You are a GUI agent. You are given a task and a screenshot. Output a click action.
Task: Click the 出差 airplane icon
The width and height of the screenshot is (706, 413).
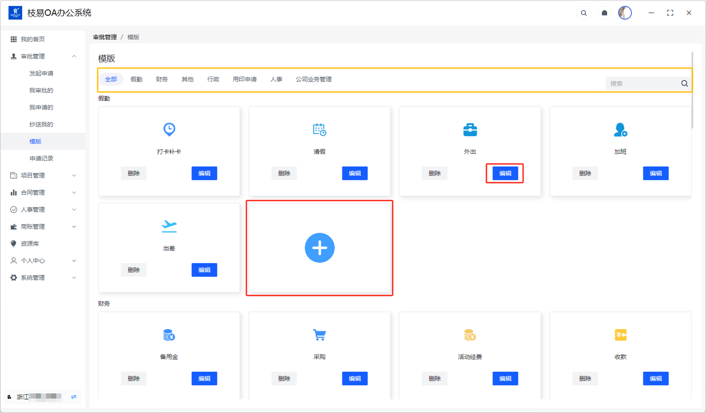tap(169, 226)
